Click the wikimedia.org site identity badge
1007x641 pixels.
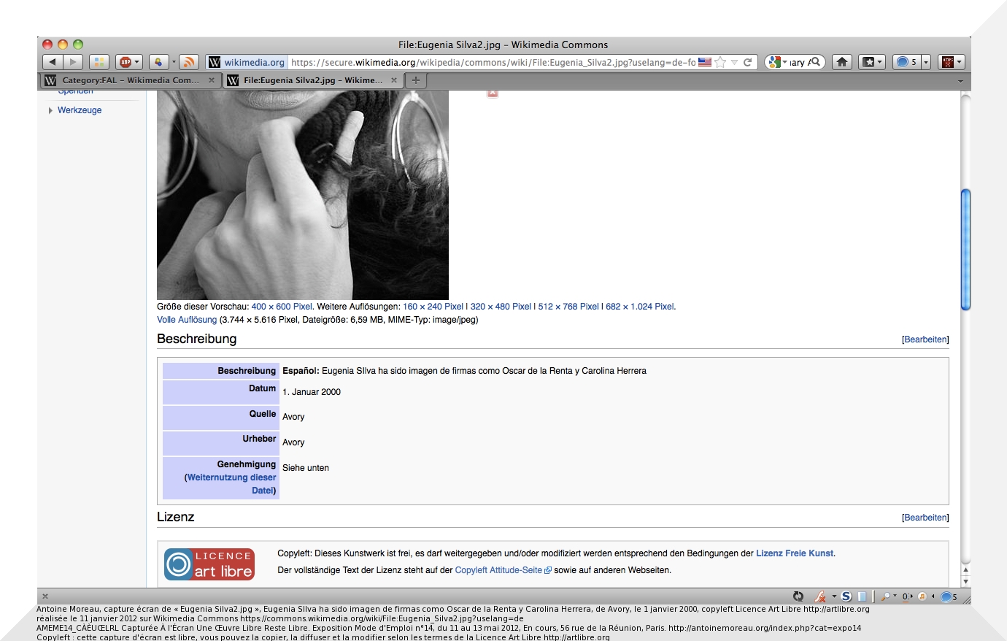pos(247,62)
